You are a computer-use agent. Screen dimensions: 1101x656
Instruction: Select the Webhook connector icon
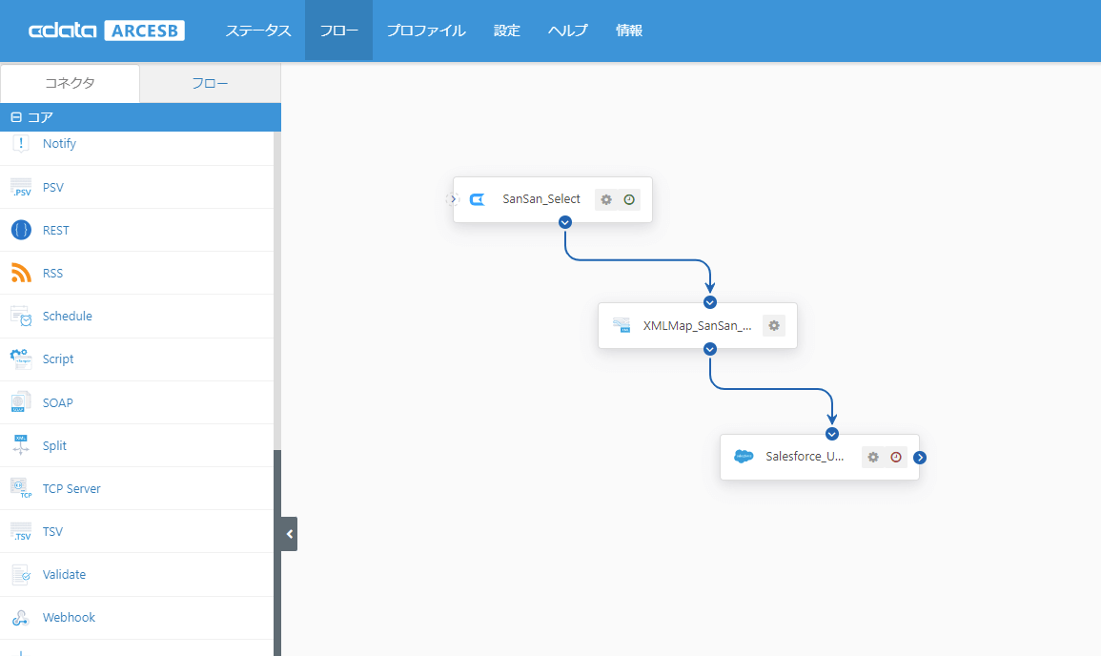21,617
